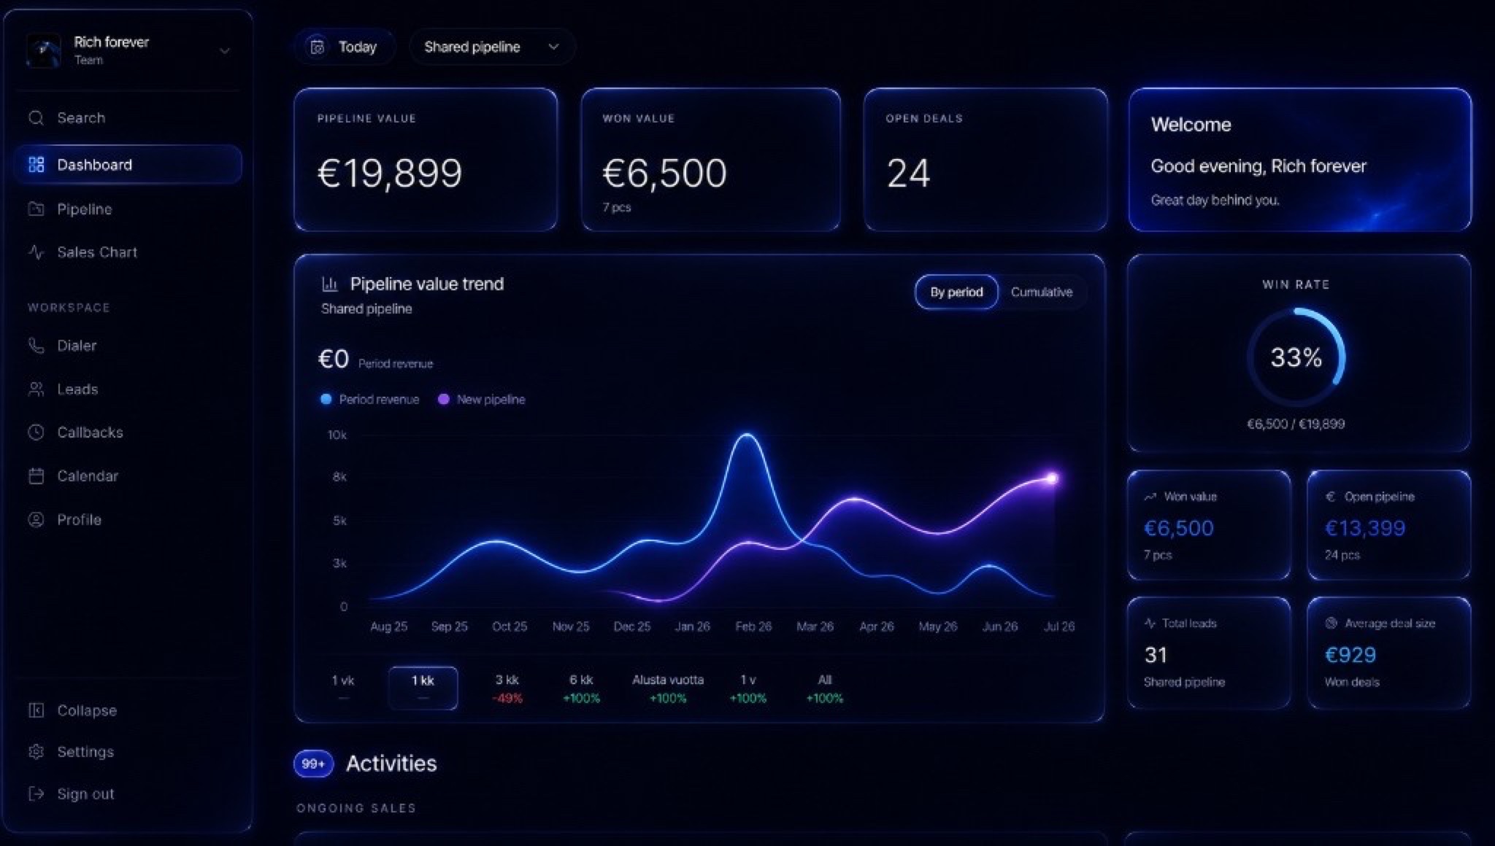Click the Collapse sidebar icon
The image size is (1495, 846).
[36, 710]
